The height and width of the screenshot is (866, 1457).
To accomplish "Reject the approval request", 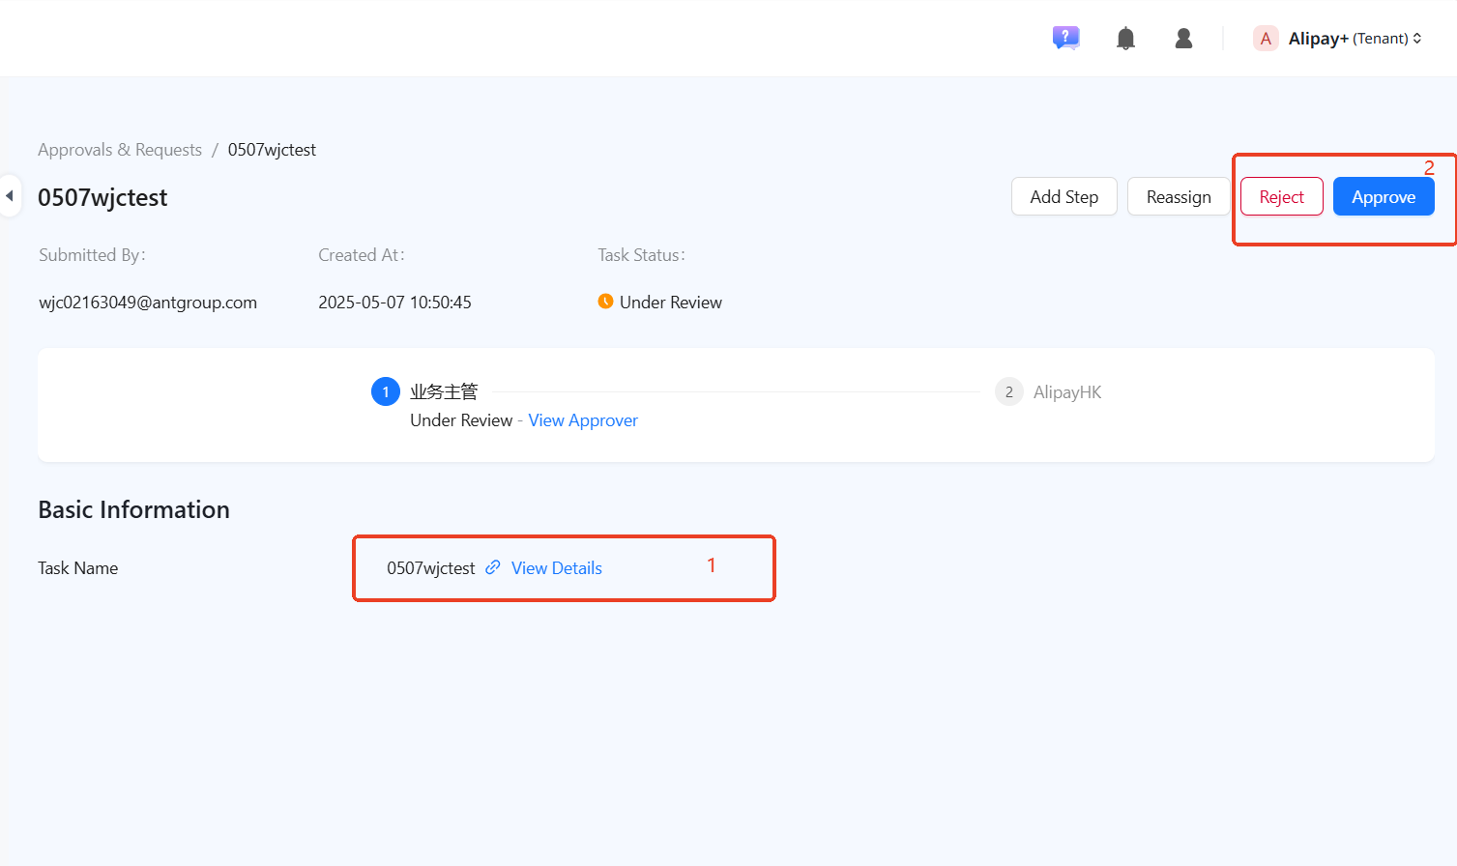I will (x=1281, y=197).
